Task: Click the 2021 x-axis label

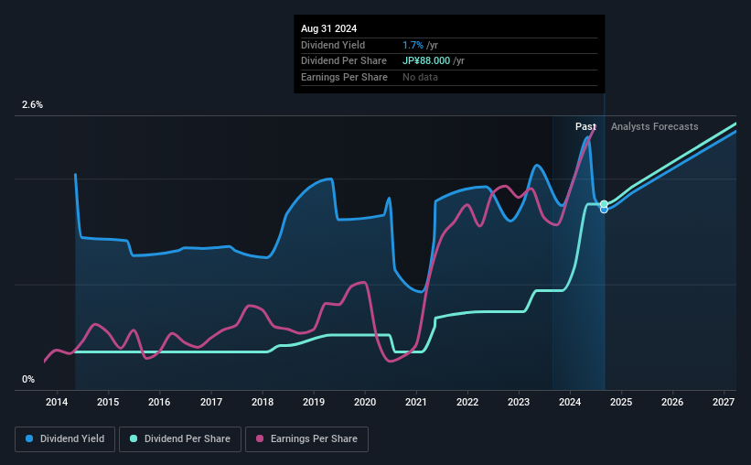Action: (416, 402)
